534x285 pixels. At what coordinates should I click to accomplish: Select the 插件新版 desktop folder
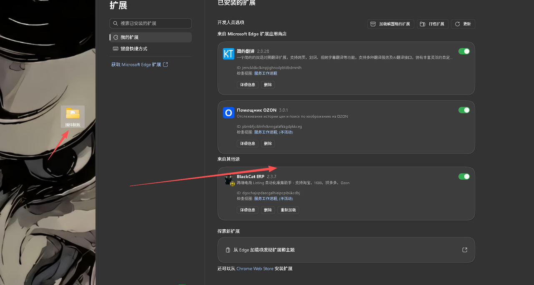tap(73, 117)
